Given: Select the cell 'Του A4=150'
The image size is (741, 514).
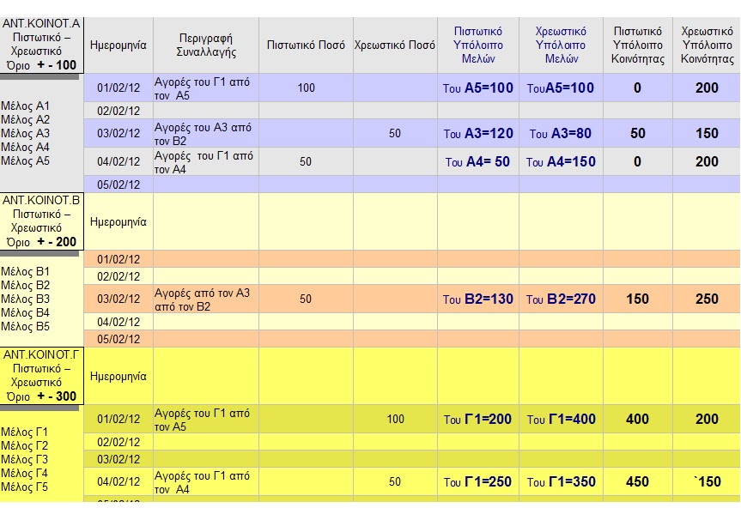Looking at the screenshot, I should (561, 162).
